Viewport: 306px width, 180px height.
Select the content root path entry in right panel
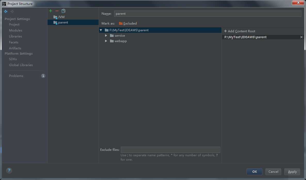pyautogui.click(x=263, y=37)
